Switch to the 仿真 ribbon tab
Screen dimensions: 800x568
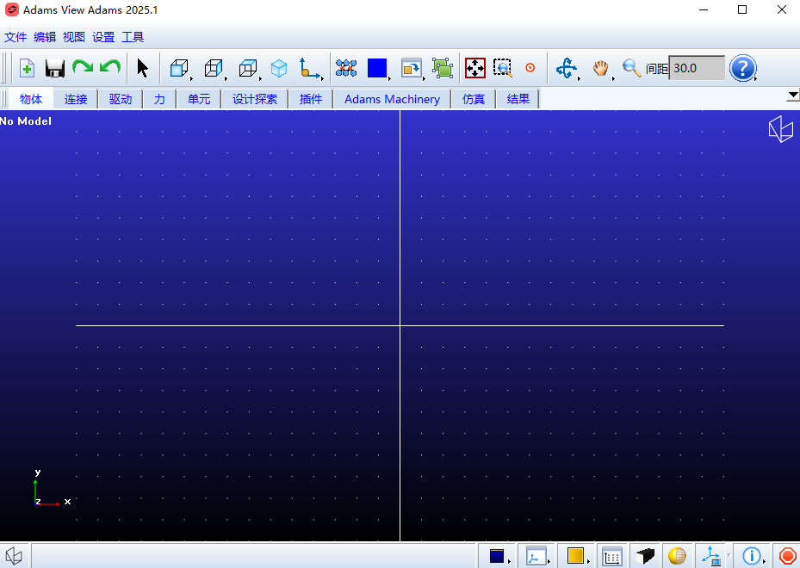[x=474, y=99]
